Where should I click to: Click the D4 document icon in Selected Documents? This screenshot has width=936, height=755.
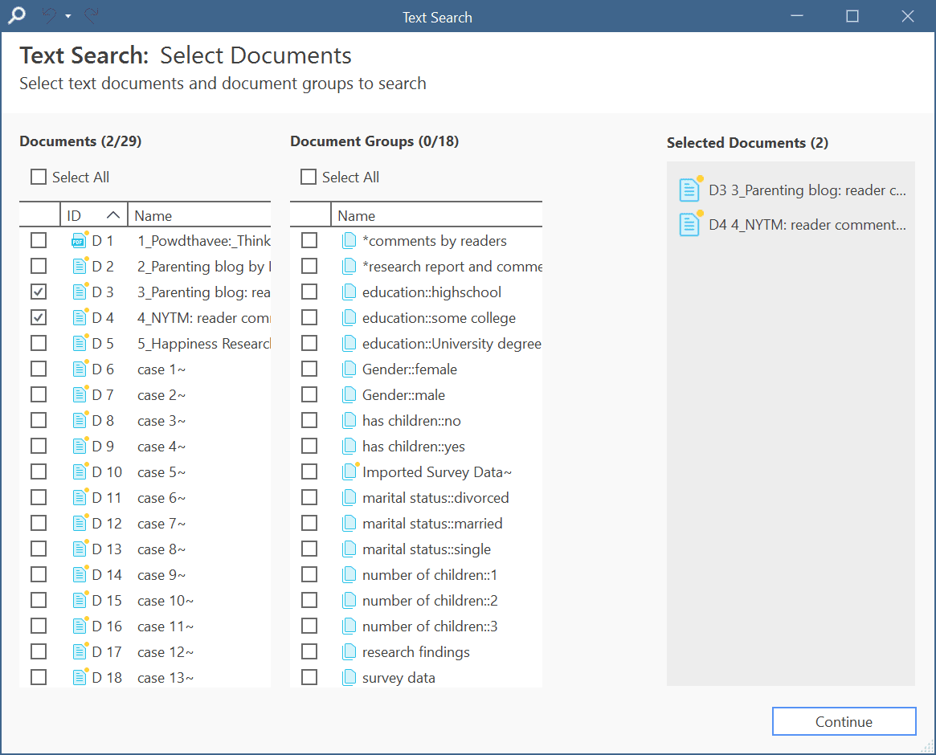(691, 224)
